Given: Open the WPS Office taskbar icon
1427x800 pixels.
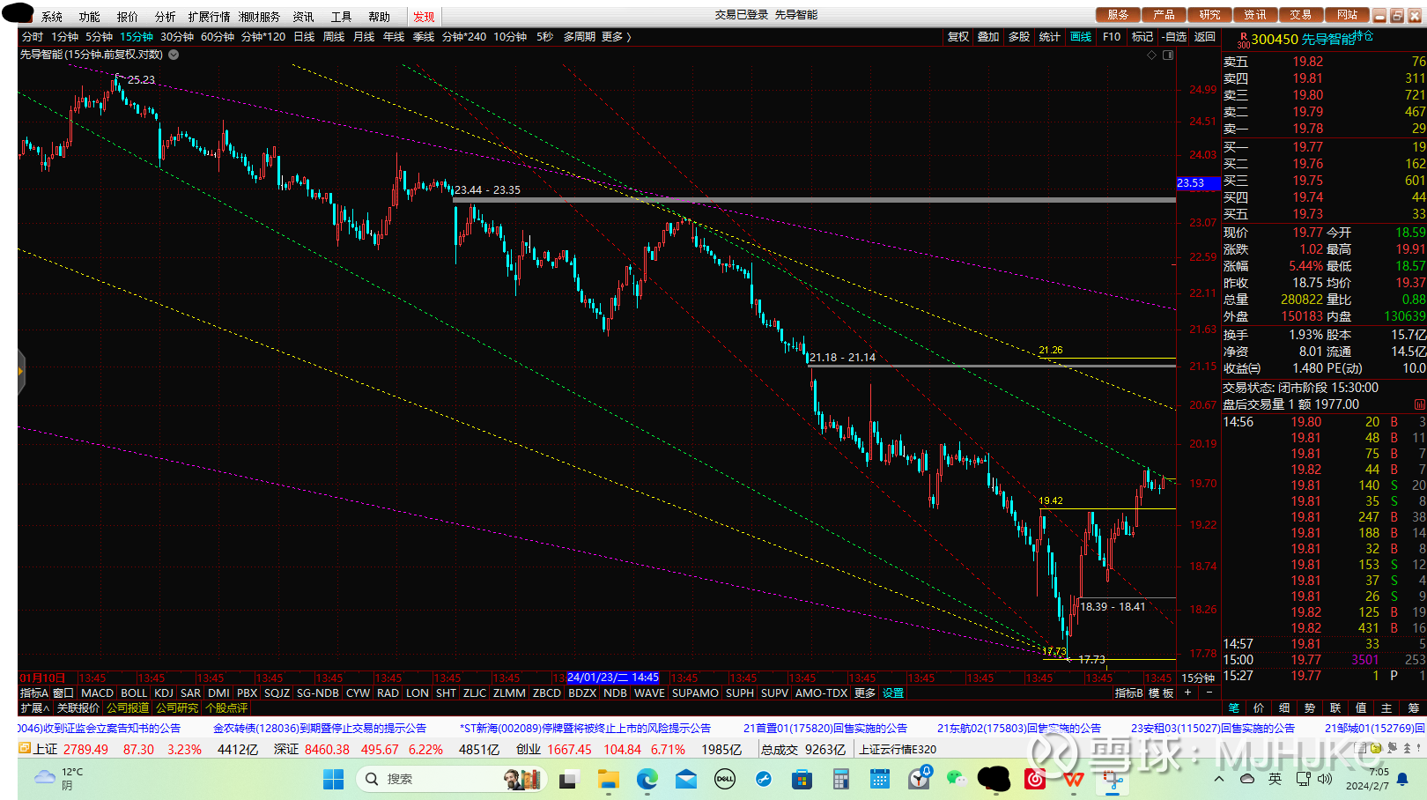Looking at the screenshot, I should pos(1073,779).
